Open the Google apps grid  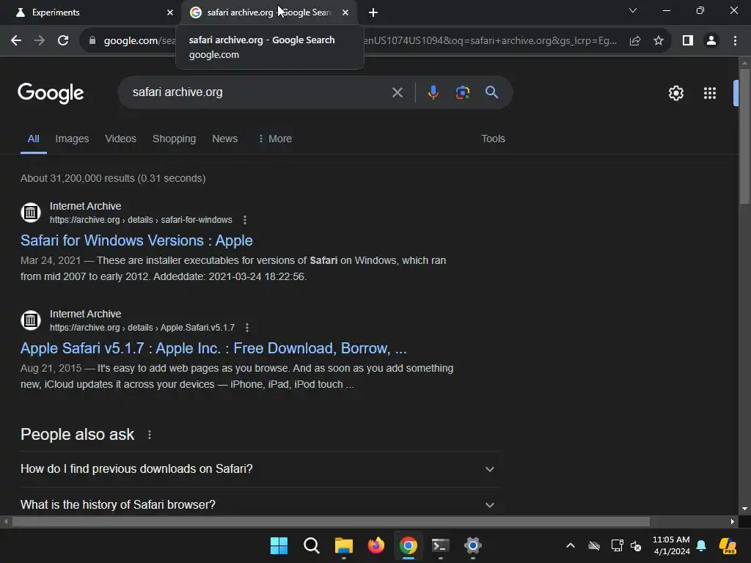(710, 93)
